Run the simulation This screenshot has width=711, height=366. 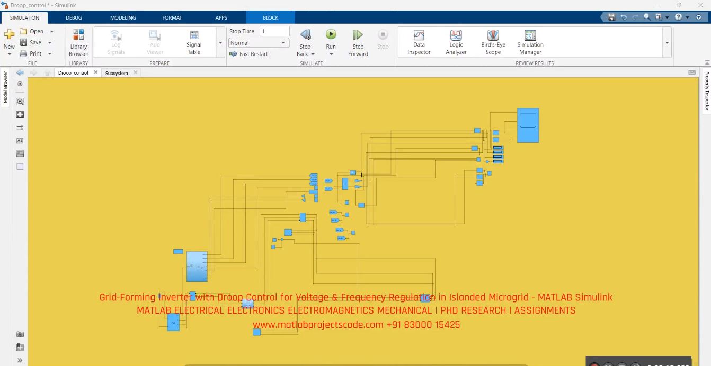pos(331,34)
